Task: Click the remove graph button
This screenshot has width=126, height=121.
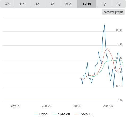Action: point(113,12)
